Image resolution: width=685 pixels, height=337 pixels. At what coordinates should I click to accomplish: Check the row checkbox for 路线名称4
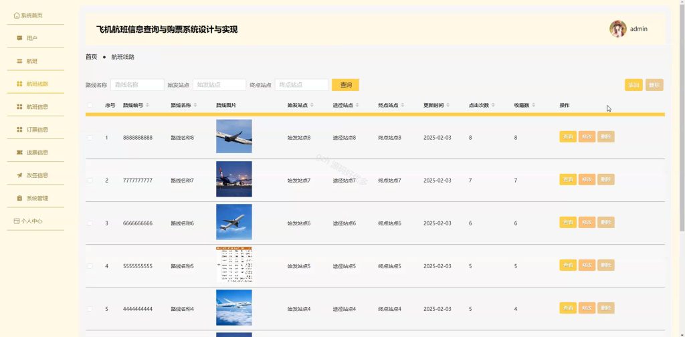[90, 309]
